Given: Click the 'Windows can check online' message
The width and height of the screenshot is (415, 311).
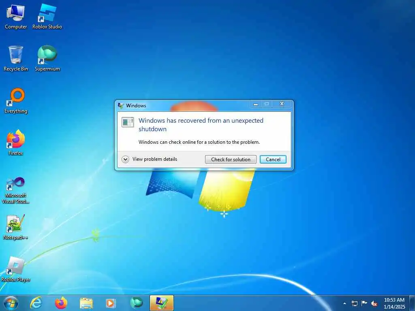Looking at the screenshot, I should (x=199, y=142).
